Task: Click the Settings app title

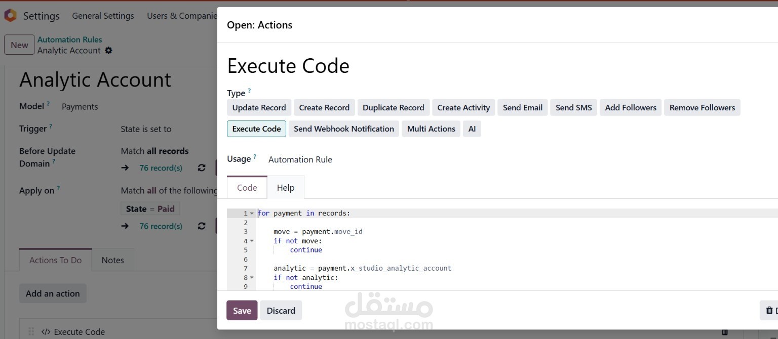Action: (x=42, y=16)
